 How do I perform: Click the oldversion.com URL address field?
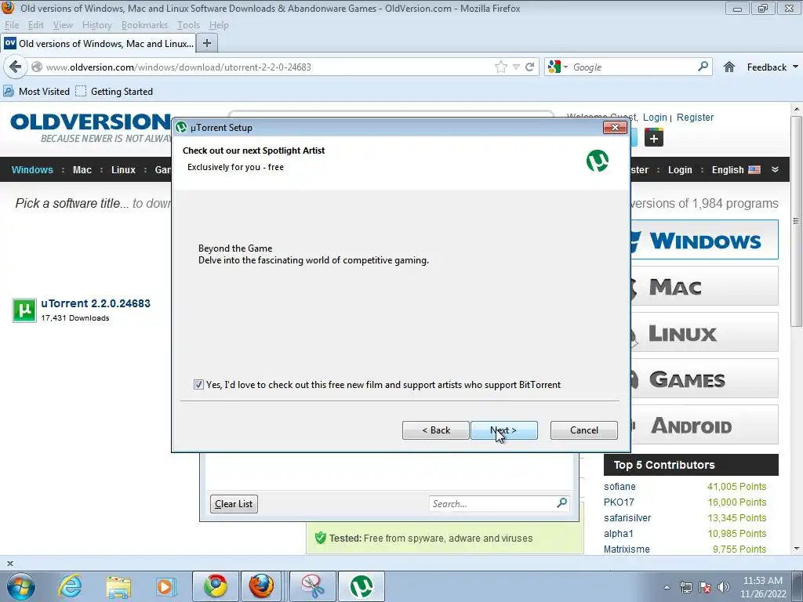[x=267, y=67]
